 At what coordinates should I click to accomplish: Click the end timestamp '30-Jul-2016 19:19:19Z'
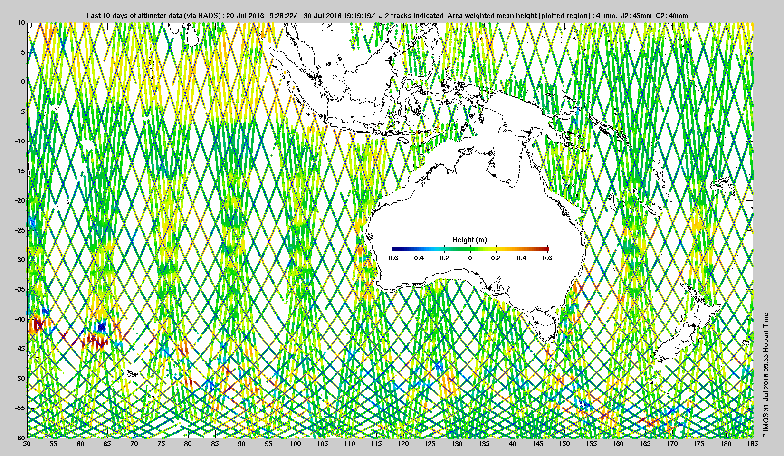340,16
